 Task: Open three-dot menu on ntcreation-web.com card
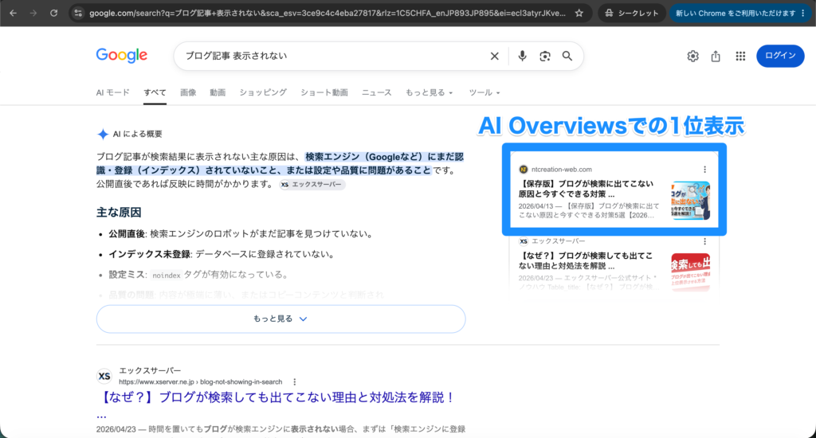(704, 170)
